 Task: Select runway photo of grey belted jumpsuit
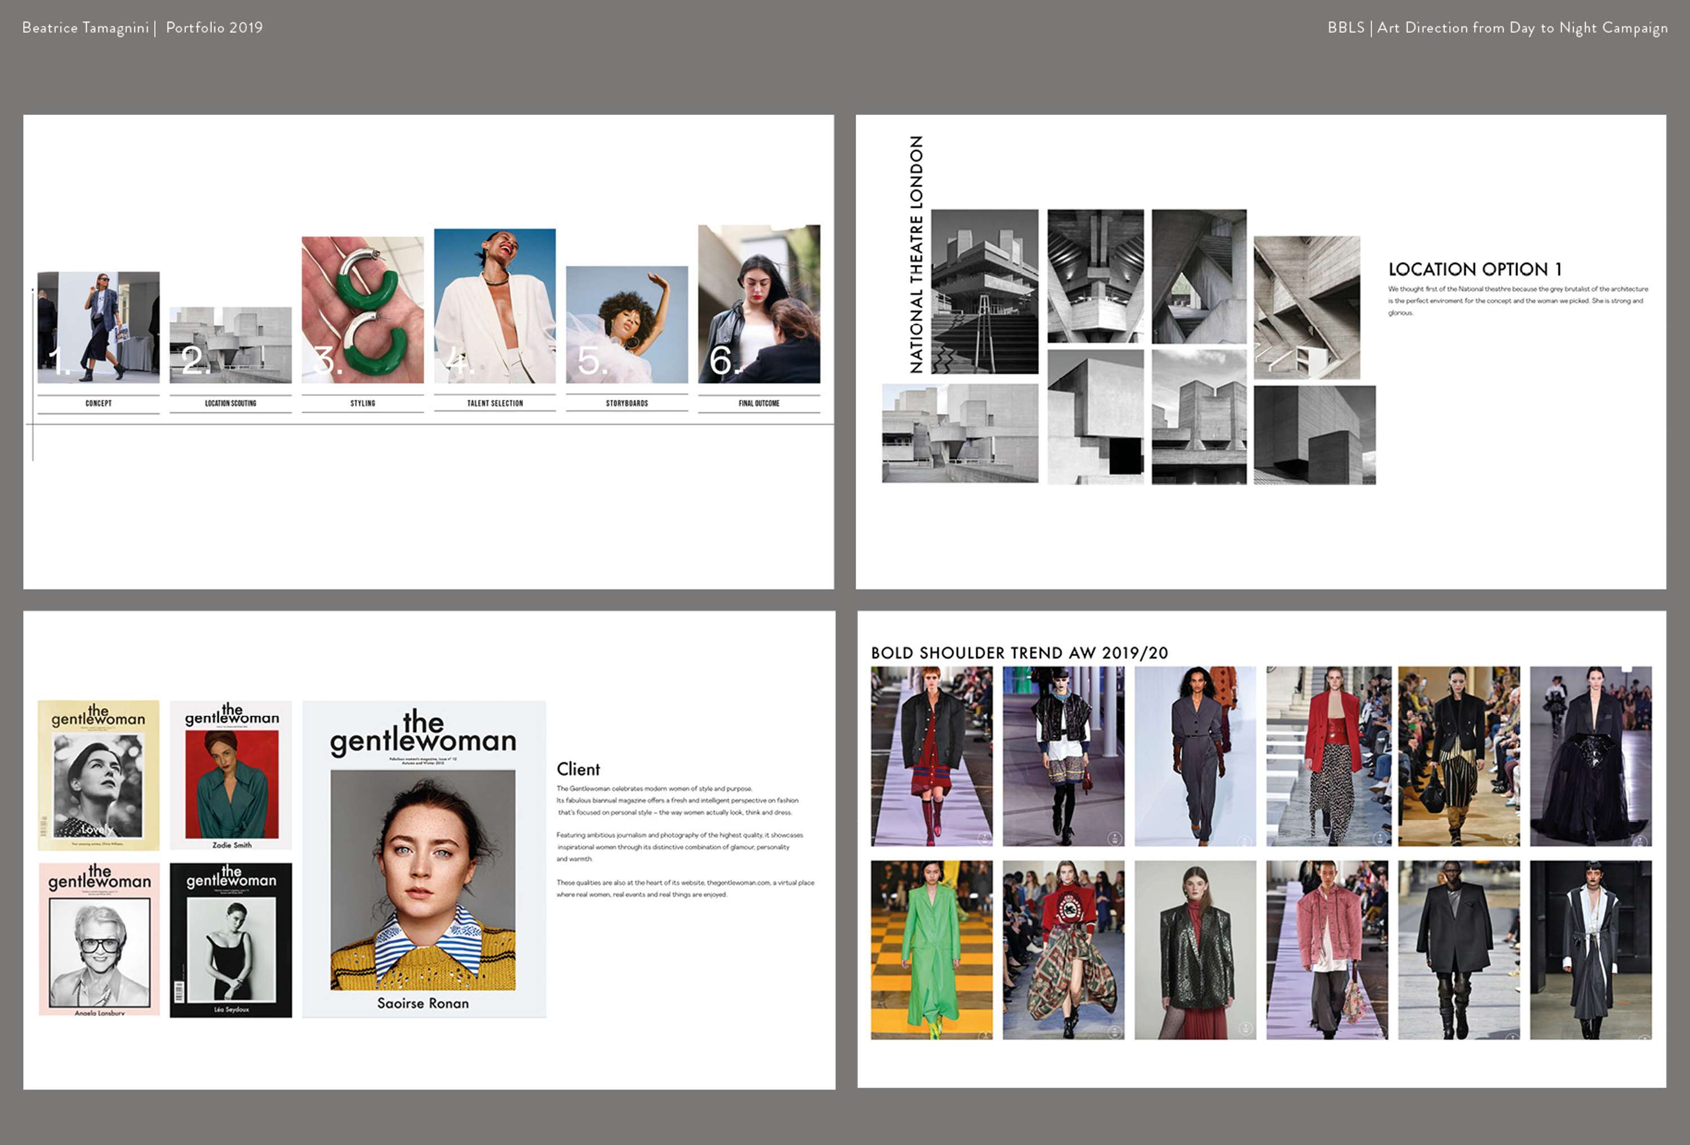[x=1195, y=756]
